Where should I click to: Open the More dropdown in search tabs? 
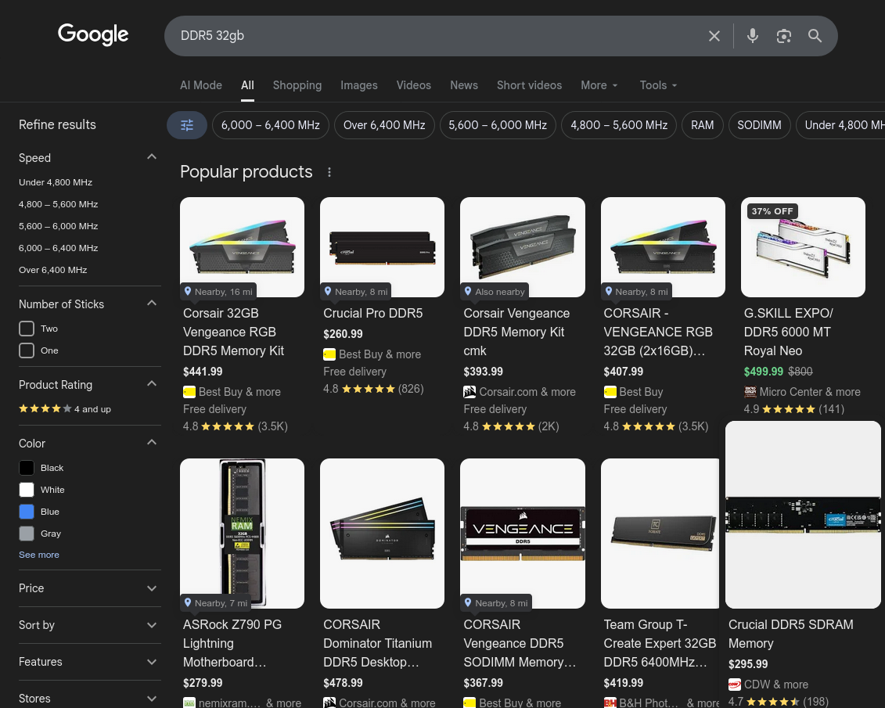599,85
